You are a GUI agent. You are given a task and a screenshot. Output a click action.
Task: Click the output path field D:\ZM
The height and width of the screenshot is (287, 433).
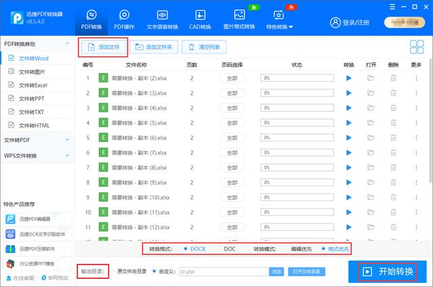click(x=224, y=272)
